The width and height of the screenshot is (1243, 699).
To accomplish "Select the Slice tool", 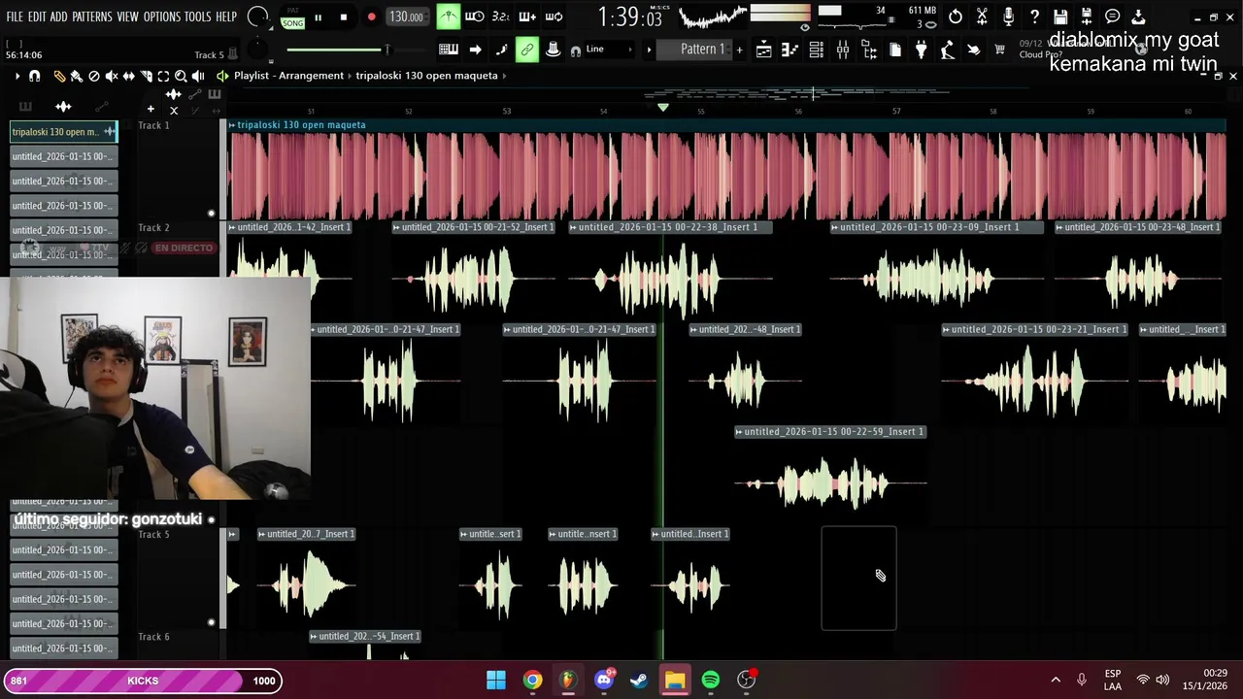I will 146,76.
